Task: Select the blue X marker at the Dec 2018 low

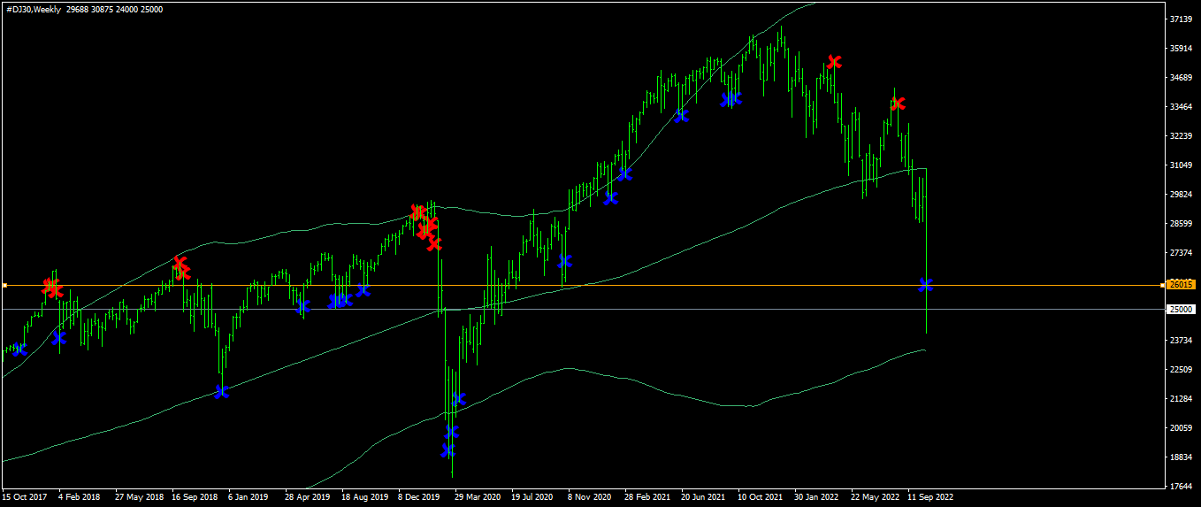Action: tap(221, 391)
